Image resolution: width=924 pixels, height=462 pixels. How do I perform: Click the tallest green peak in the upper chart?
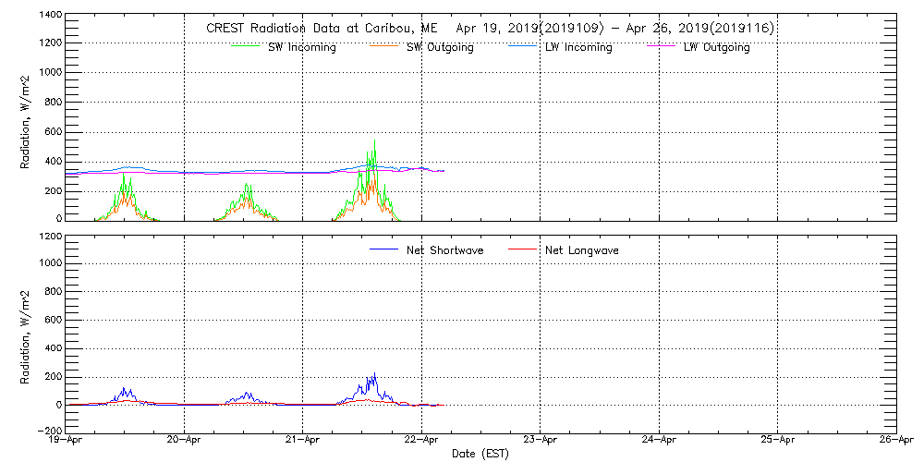(374, 143)
